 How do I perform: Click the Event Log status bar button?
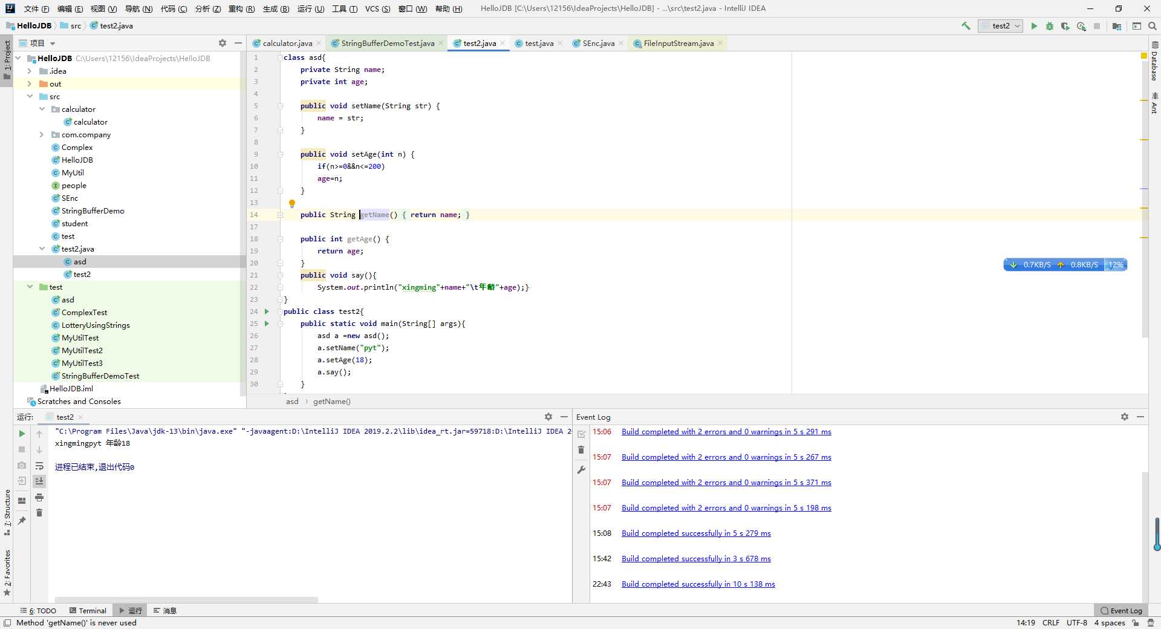[x=1121, y=611]
